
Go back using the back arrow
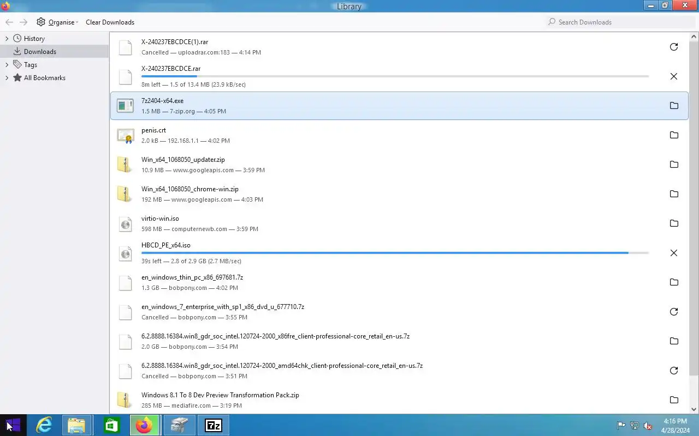9,22
